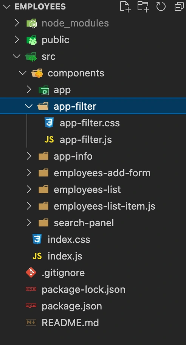Click the public folder icon
The height and width of the screenshot is (345, 186).
coord(31,40)
